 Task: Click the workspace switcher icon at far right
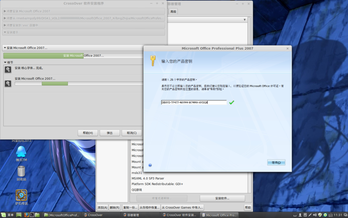point(345,215)
